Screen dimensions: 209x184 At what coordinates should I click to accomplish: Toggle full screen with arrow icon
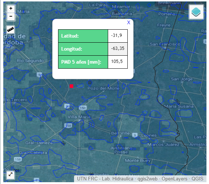(11, 174)
